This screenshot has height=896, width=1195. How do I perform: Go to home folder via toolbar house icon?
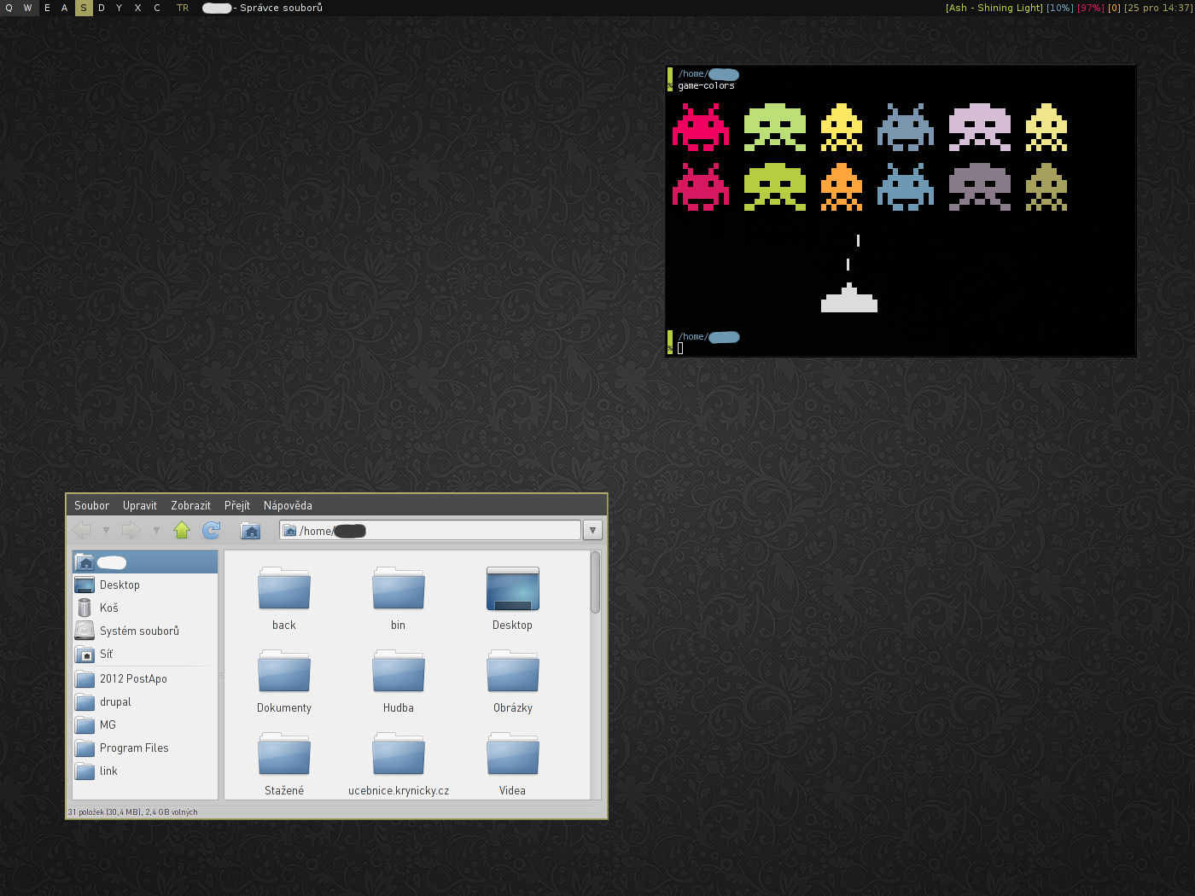tap(250, 530)
